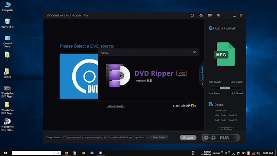
Task: Click the RUN button
Action: coord(221,138)
